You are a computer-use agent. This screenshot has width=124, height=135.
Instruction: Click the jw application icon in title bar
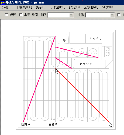tap(3, 2)
